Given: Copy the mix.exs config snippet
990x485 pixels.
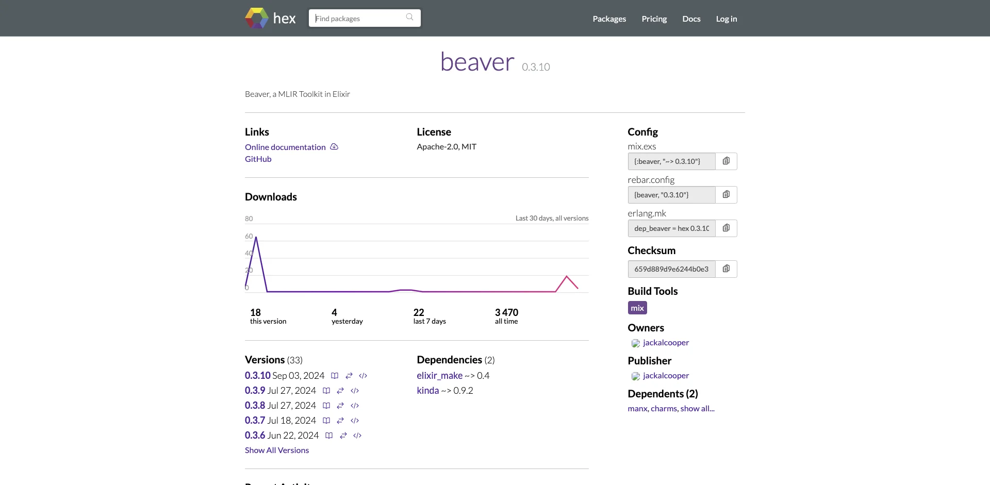Looking at the screenshot, I should tap(726, 161).
